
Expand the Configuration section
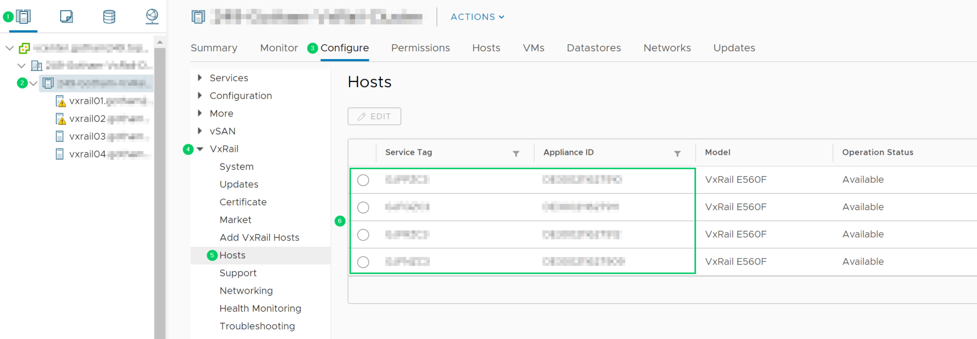click(200, 95)
